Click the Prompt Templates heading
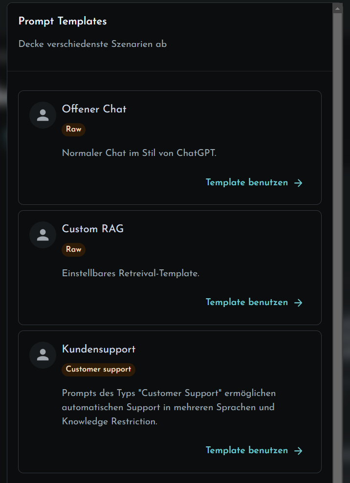This screenshot has width=350, height=483. click(63, 21)
